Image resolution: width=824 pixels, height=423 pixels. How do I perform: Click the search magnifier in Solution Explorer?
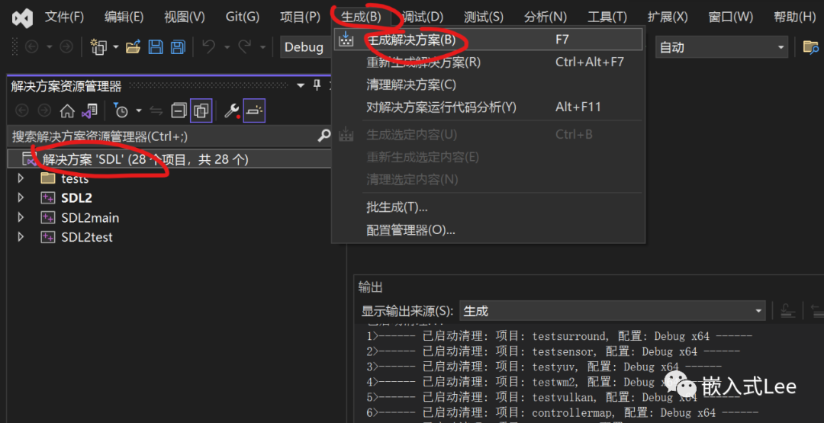[x=324, y=136]
